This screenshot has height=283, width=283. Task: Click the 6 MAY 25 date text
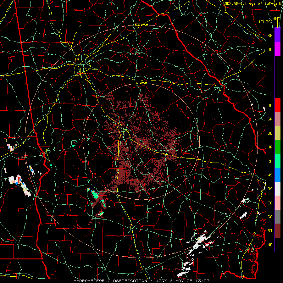click(x=181, y=281)
